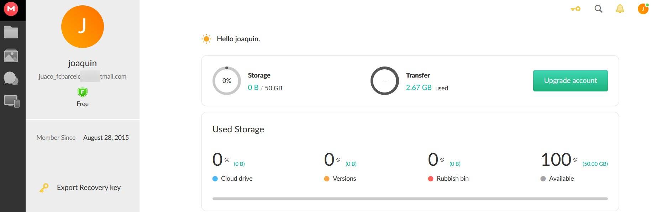Screen dimensions: 651x212
Task: Open the Cloud drive folder icon
Action: click(11, 32)
